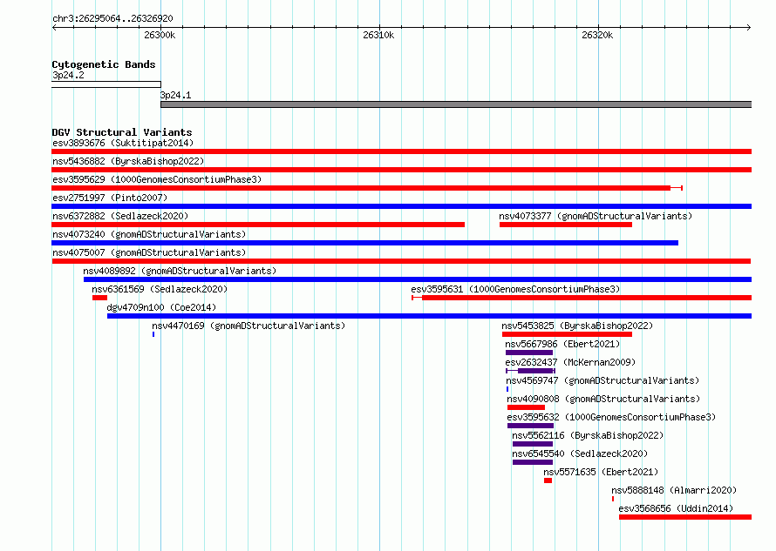Image resolution: width=776 pixels, height=551 pixels.
Task: Open the nsv6545540 (Sedlazeck2020) label
Action: 580,454
